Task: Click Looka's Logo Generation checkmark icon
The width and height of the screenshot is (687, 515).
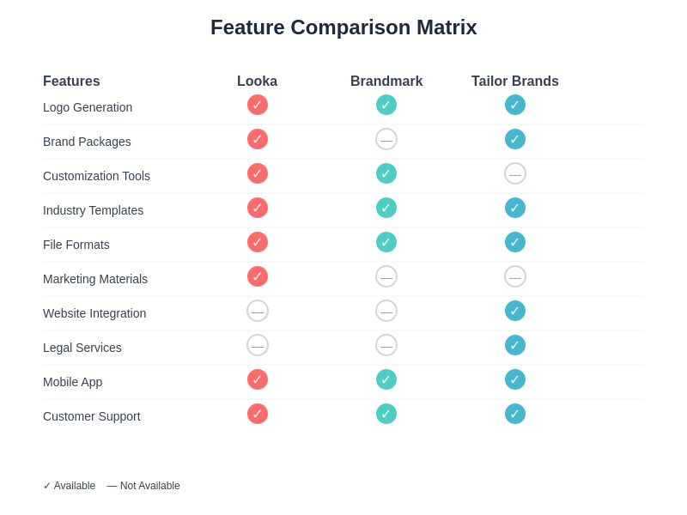Action: coord(258,105)
